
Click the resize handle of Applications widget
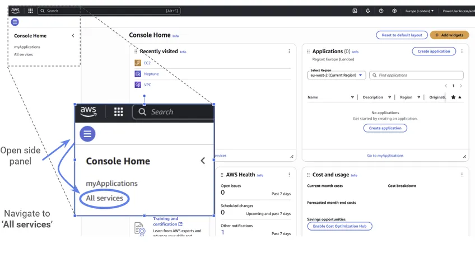[x=464, y=157]
